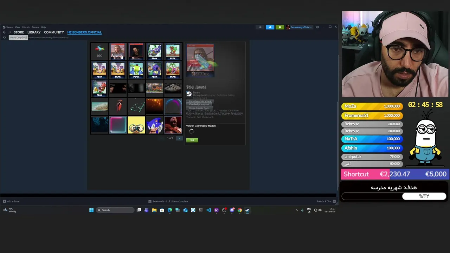
Task: Open Microsoft Edge from the taskbar
Action: pyautogui.click(x=170, y=210)
